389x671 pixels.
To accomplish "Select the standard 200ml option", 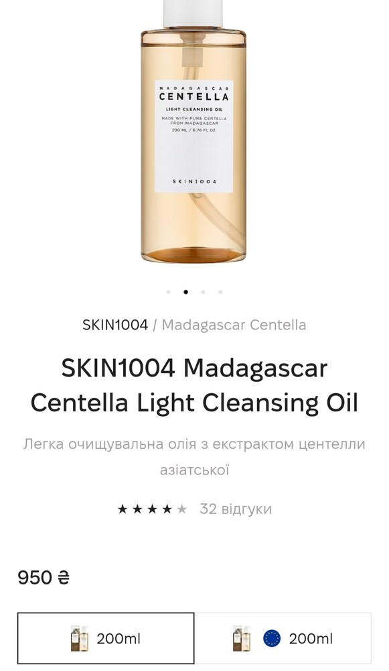I will (x=106, y=638).
